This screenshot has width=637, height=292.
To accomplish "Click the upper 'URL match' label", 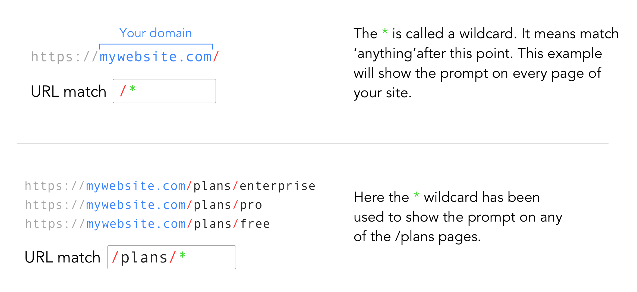I will 68,92.
